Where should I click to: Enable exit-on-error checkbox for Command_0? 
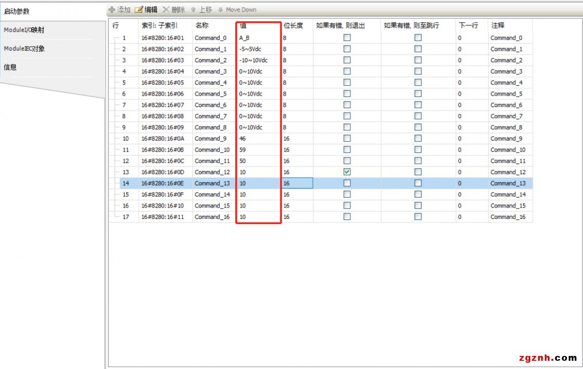[347, 38]
